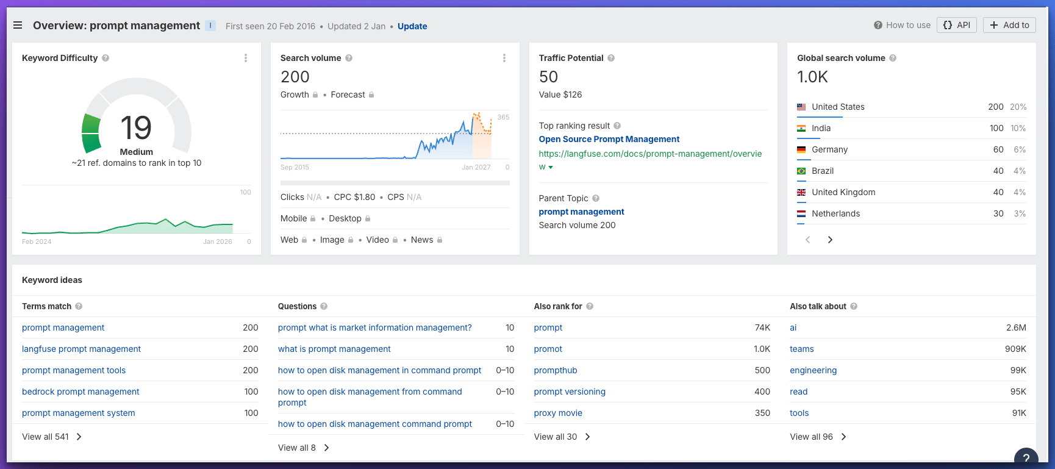Click the Keyword Difficulty help icon

coord(105,58)
